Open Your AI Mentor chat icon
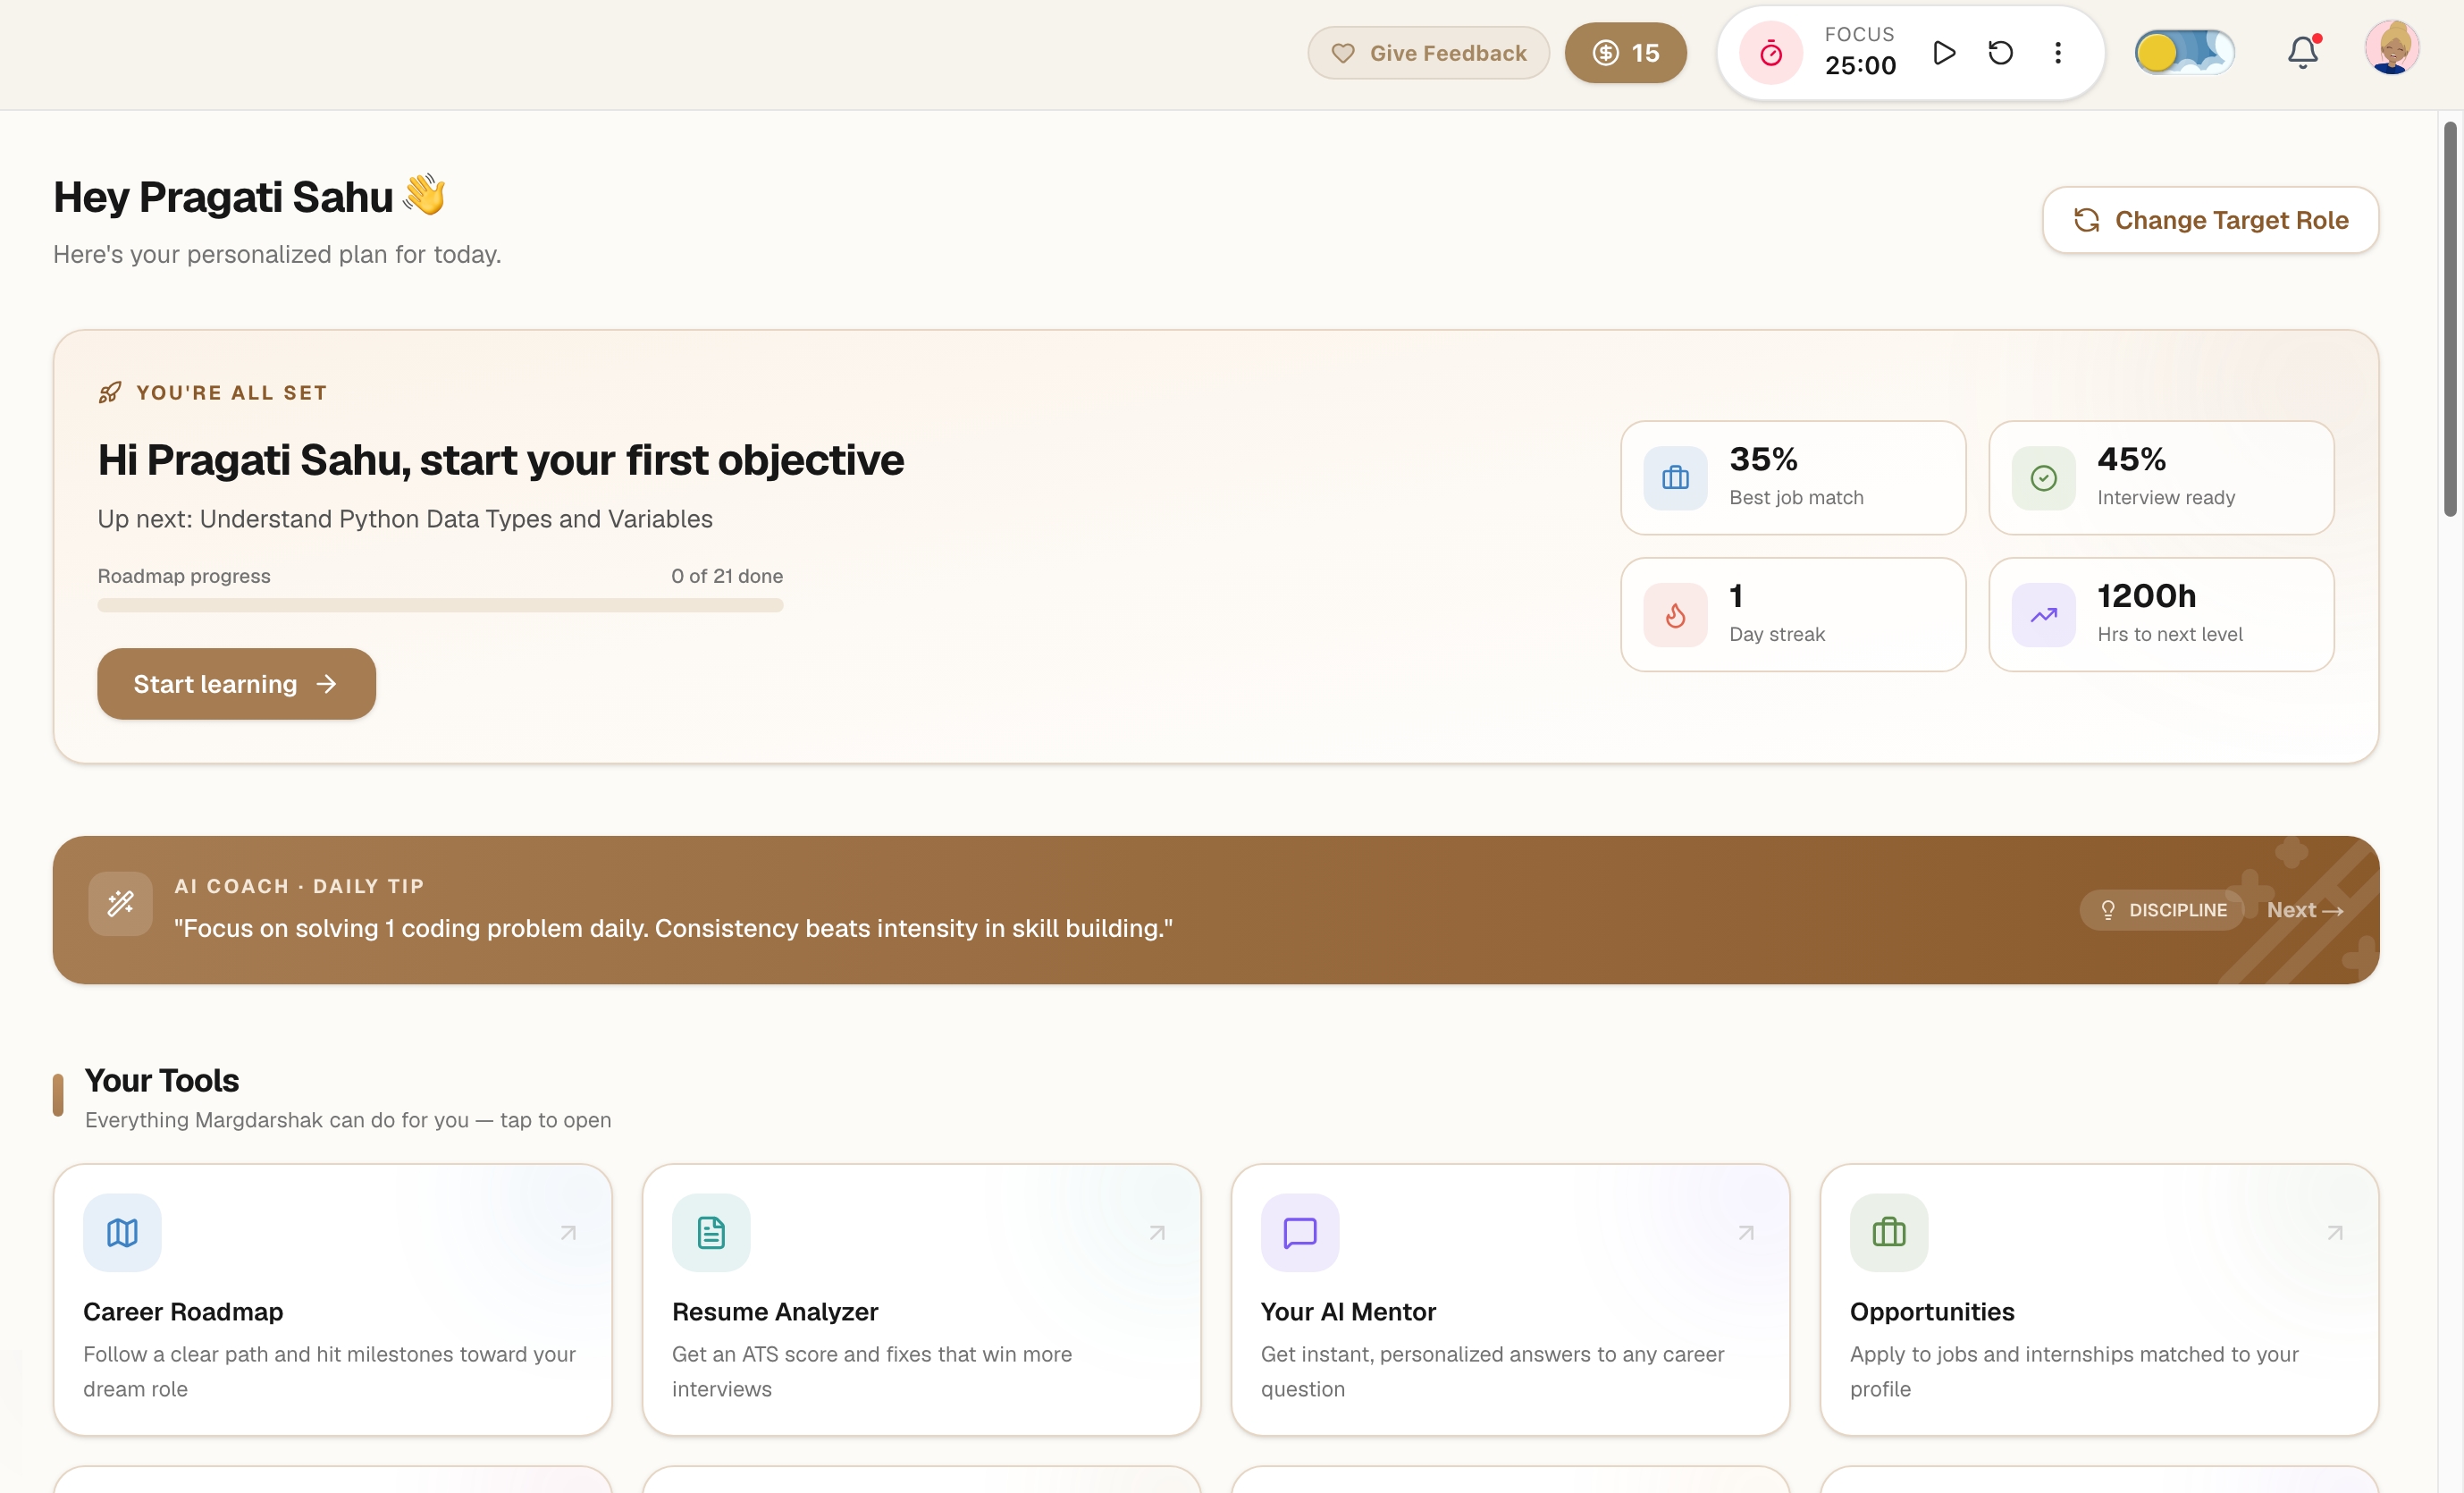This screenshot has height=1493, width=2464. (x=1300, y=1232)
